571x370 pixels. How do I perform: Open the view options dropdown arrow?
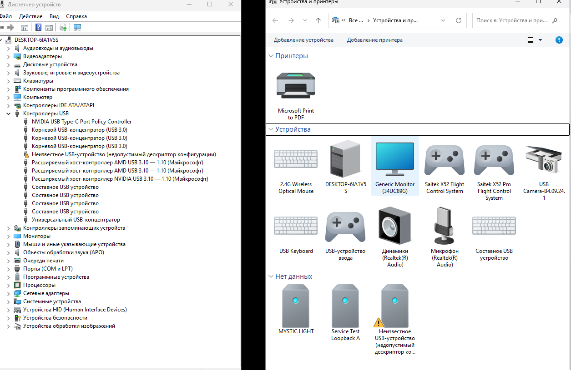540,39
